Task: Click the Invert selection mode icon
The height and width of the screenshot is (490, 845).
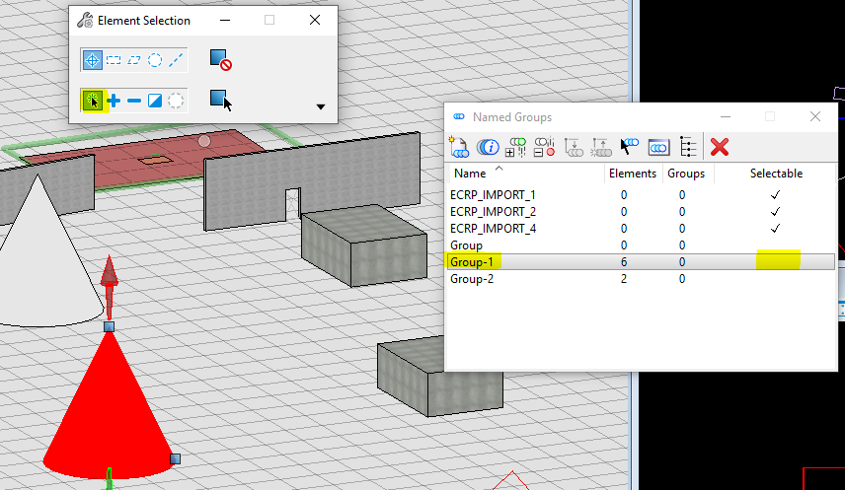Action: 155,101
